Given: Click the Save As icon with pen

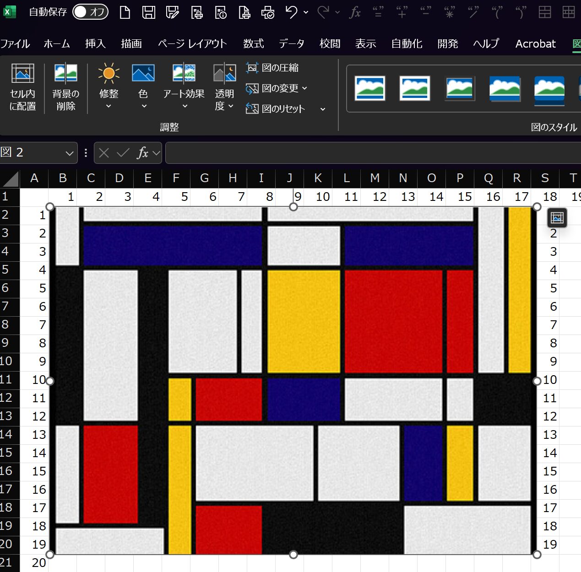Looking at the screenshot, I should (172, 12).
